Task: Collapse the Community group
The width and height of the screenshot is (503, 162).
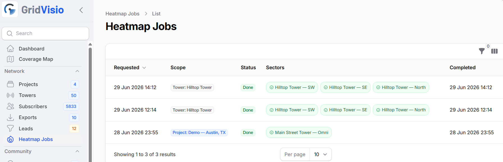Action: [x=77, y=151]
